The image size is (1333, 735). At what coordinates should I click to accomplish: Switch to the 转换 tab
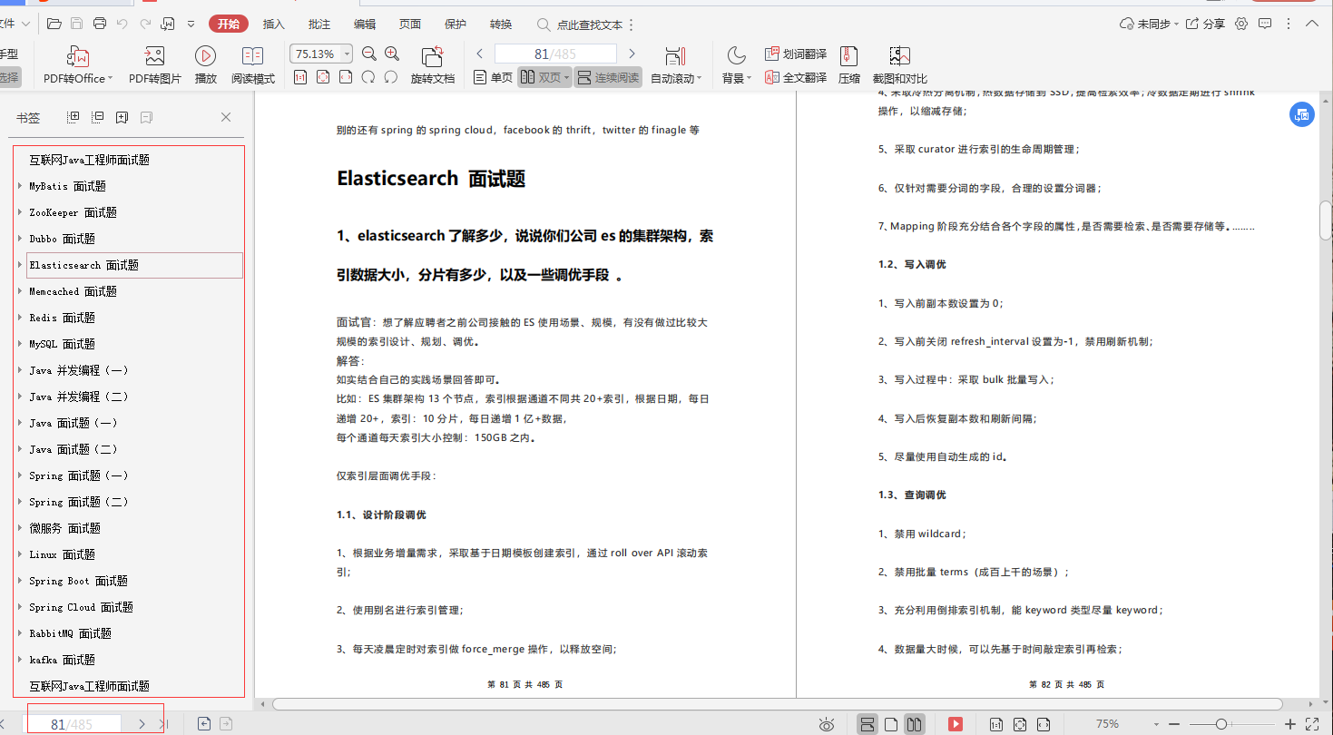point(501,24)
